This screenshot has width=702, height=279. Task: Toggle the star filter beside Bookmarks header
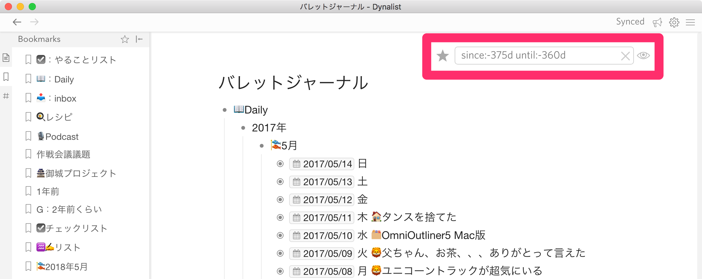[125, 39]
